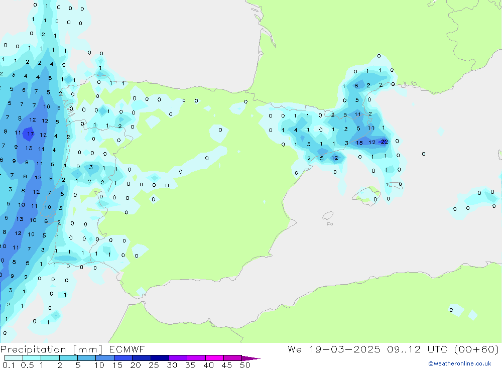Click the above-50 mm legend arrow tip
Image resolution: width=502 pixels, height=368 pixels.
click(x=251, y=358)
